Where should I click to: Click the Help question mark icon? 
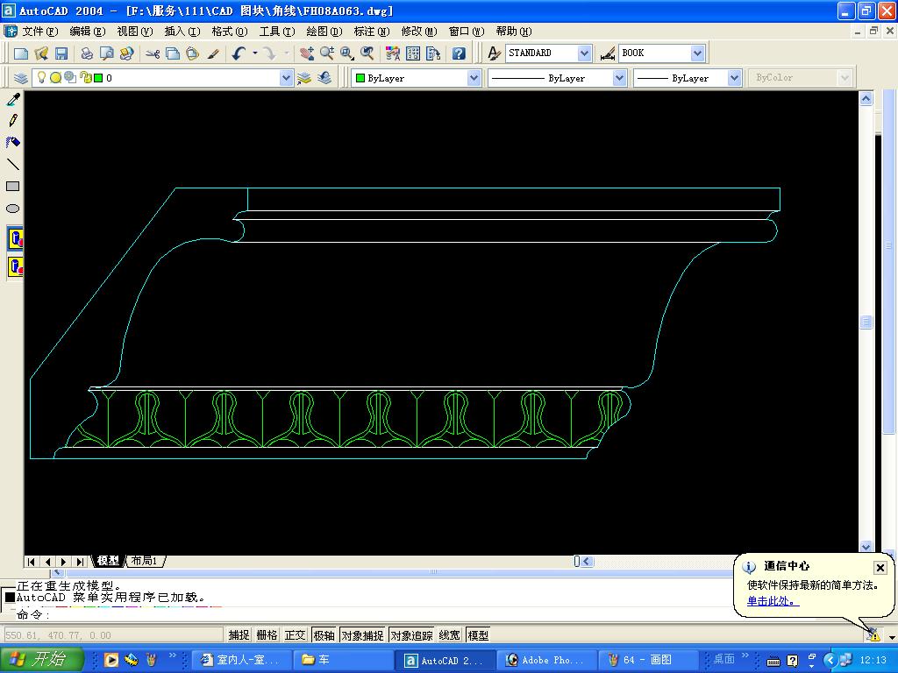[459, 53]
